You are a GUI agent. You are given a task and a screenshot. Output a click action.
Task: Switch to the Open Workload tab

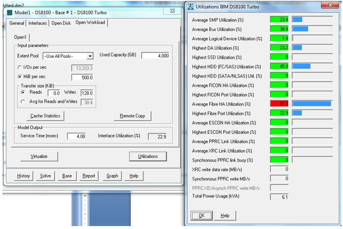pyautogui.click(x=90, y=23)
